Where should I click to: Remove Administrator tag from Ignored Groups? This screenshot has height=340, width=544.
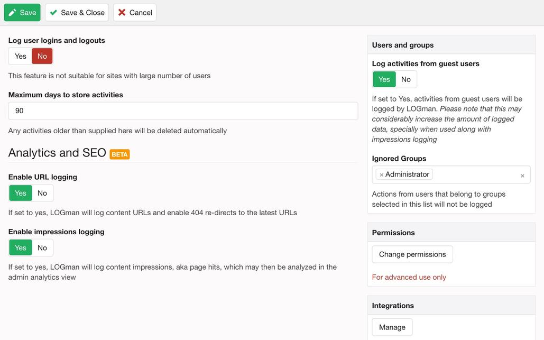click(381, 175)
